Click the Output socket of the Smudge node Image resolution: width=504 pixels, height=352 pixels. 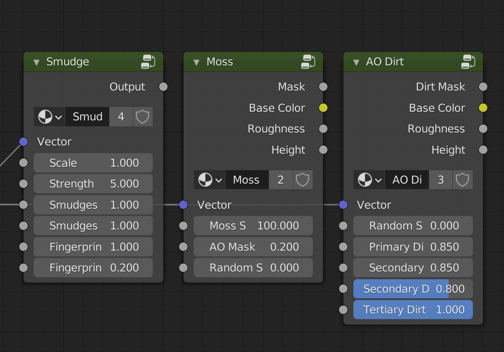tap(163, 87)
